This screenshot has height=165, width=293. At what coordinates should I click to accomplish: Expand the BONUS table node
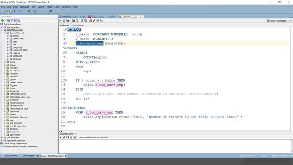[x=8, y=36]
